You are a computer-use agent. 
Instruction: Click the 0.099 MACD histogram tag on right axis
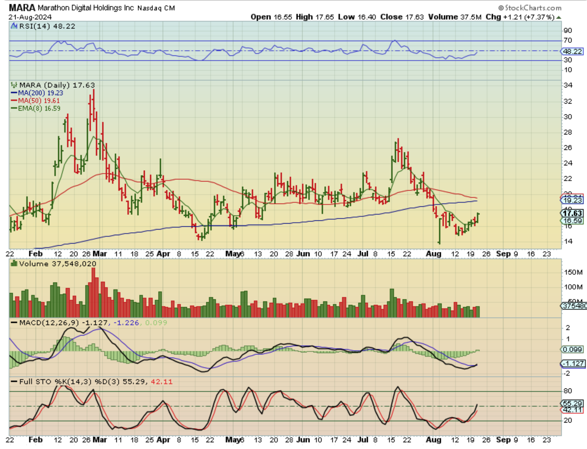click(x=572, y=350)
